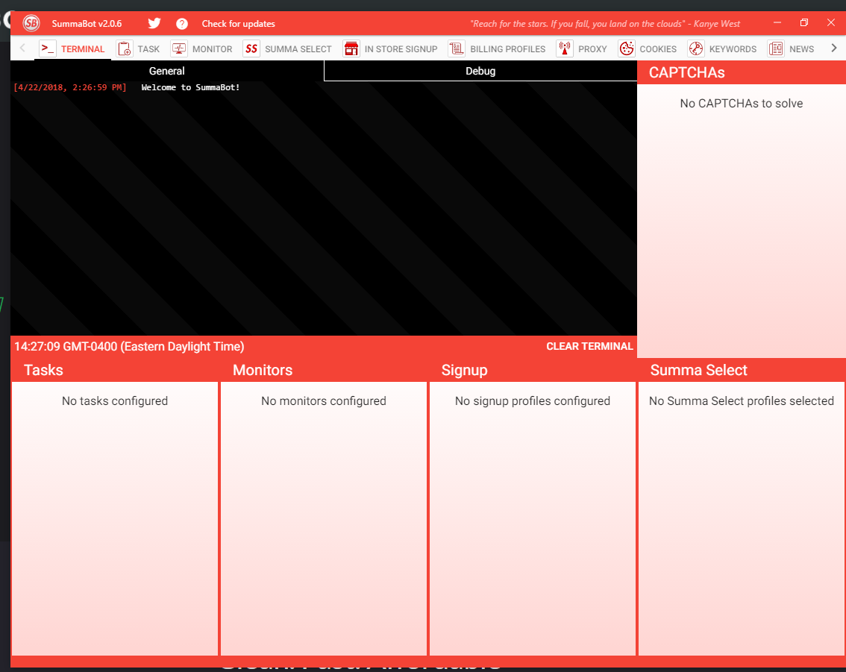846x672 pixels.
Task: Click the Eastern Daylight Time clock text
Action: pos(129,346)
